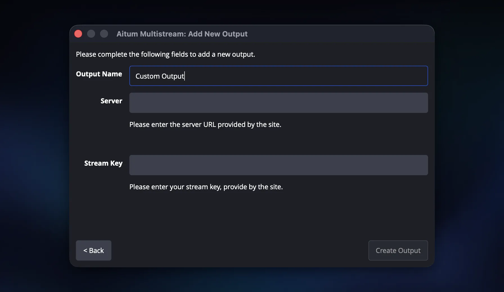Focus the Server URL input field
504x292 pixels.
pos(278,103)
